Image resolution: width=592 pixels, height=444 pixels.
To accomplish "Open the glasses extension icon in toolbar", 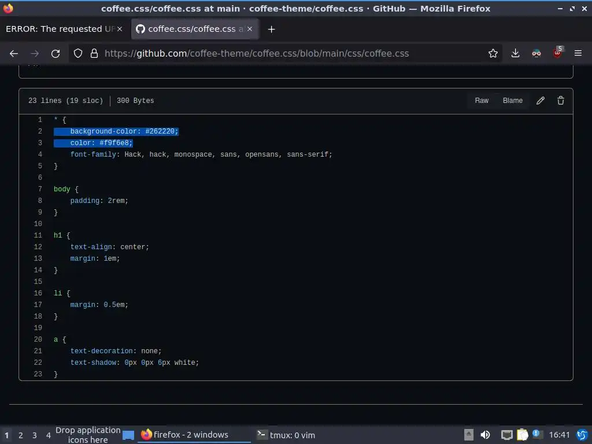I will tap(536, 54).
